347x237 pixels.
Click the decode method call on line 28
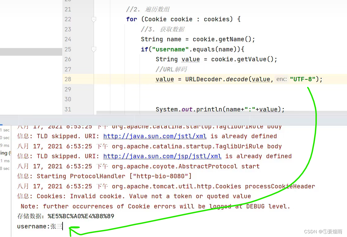tap(237, 79)
